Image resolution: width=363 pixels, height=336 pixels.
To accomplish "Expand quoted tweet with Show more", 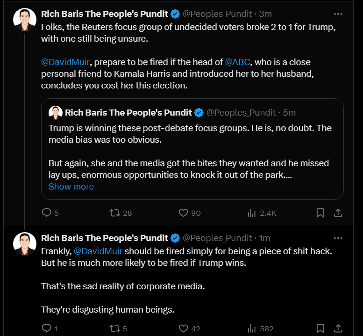I will 71,186.
